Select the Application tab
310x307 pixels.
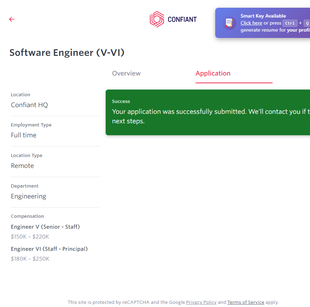tap(213, 73)
